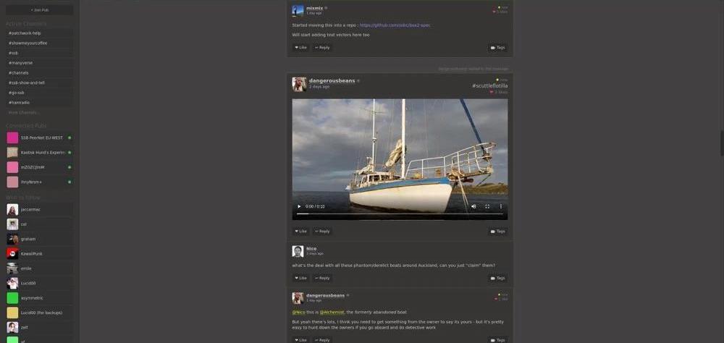This screenshot has height=343, width=724.
Task: Click the SSB PeerNet EU-WEST pub icon
Action: 12,137
